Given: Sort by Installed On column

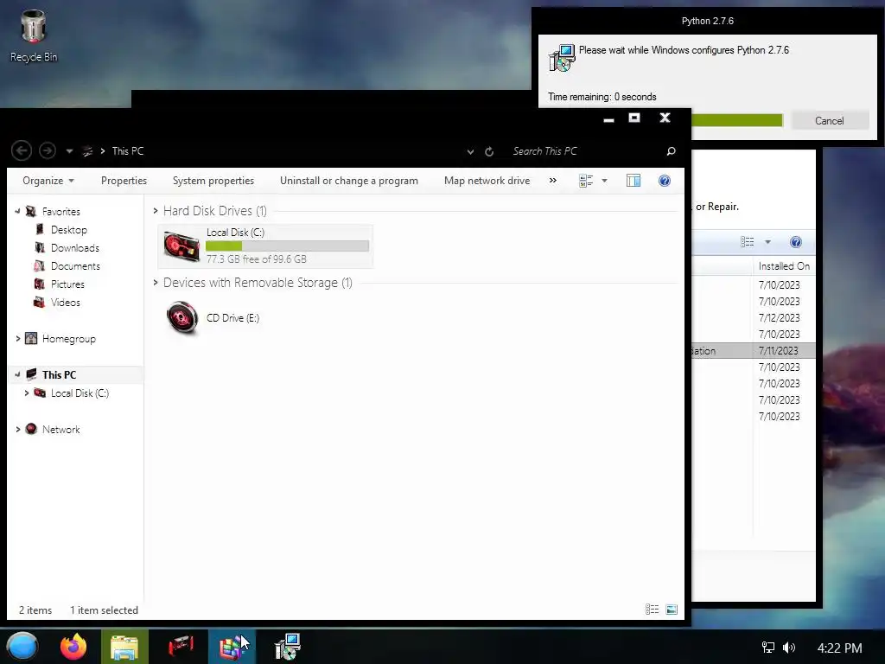Looking at the screenshot, I should 784,266.
